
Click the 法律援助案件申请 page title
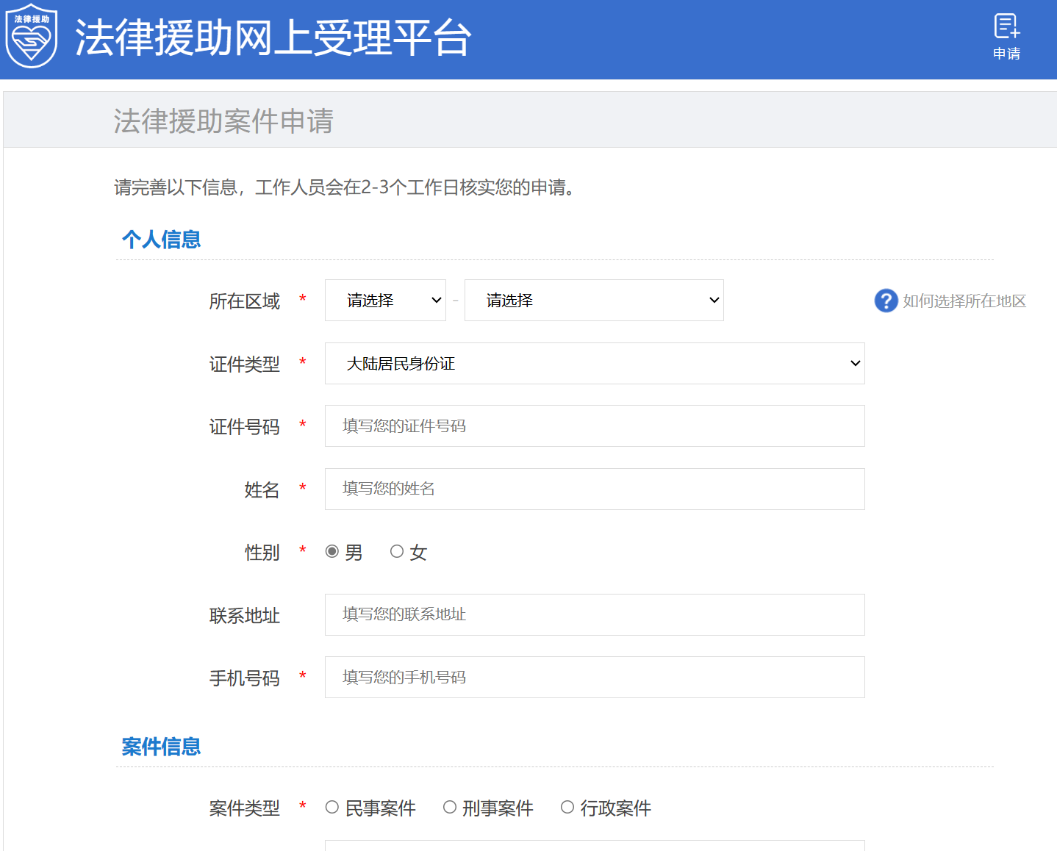[x=223, y=121]
